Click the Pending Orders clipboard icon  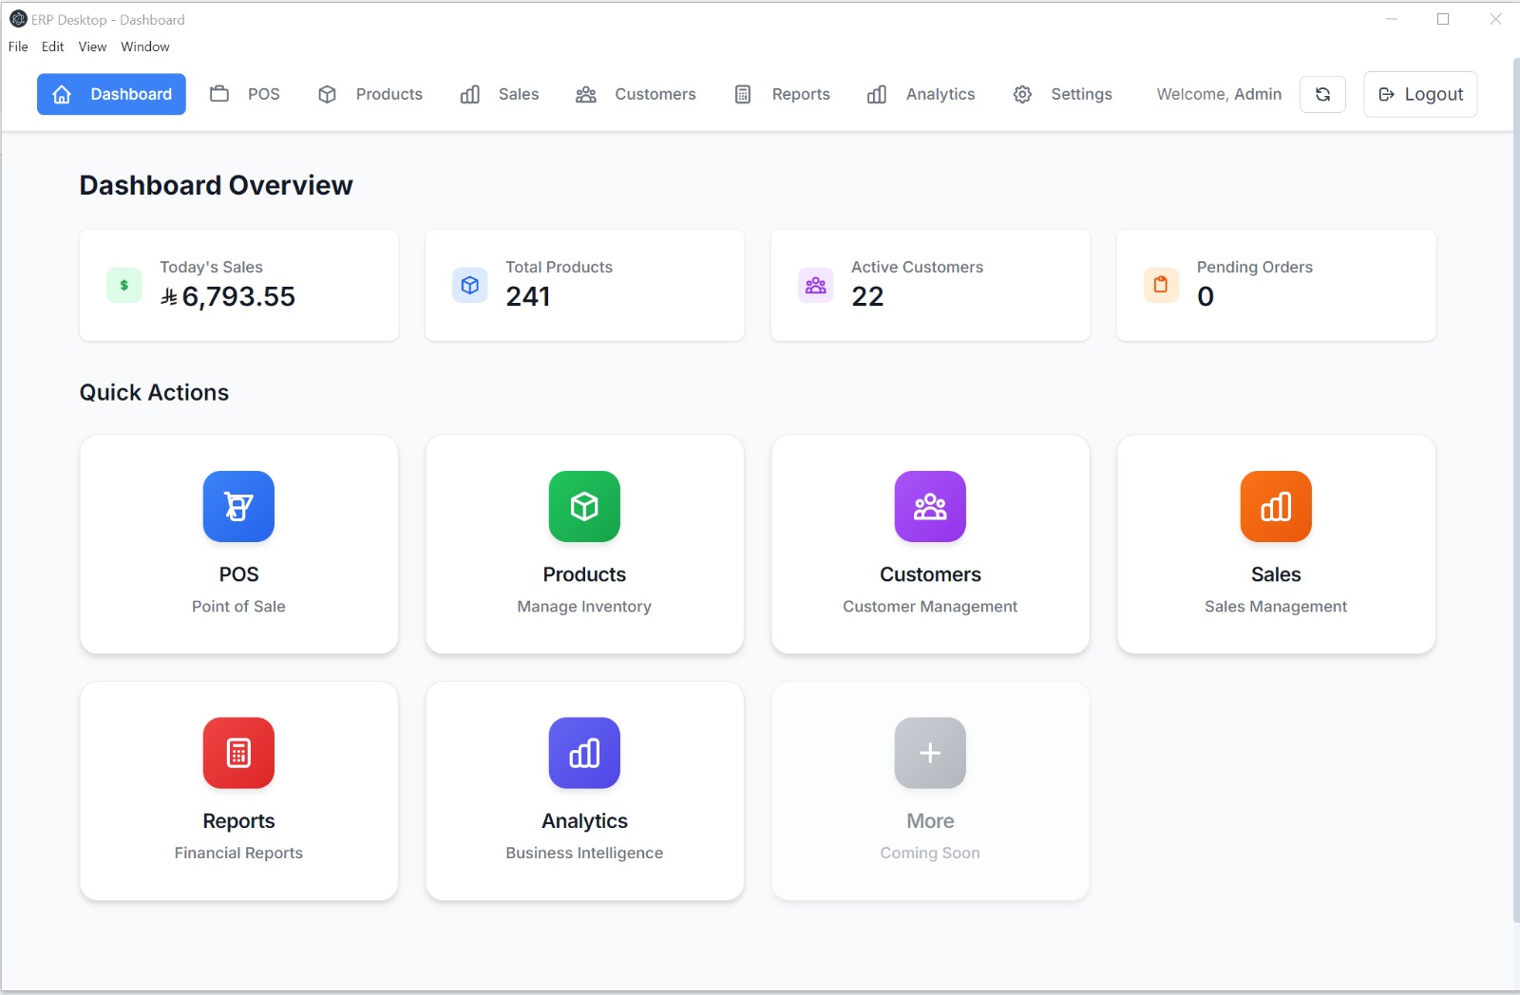1161,285
